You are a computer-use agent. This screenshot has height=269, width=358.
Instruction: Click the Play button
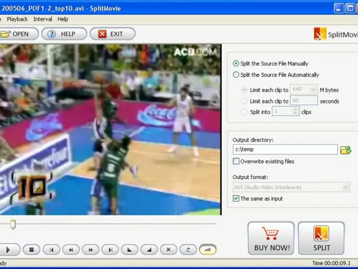(9, 250)
